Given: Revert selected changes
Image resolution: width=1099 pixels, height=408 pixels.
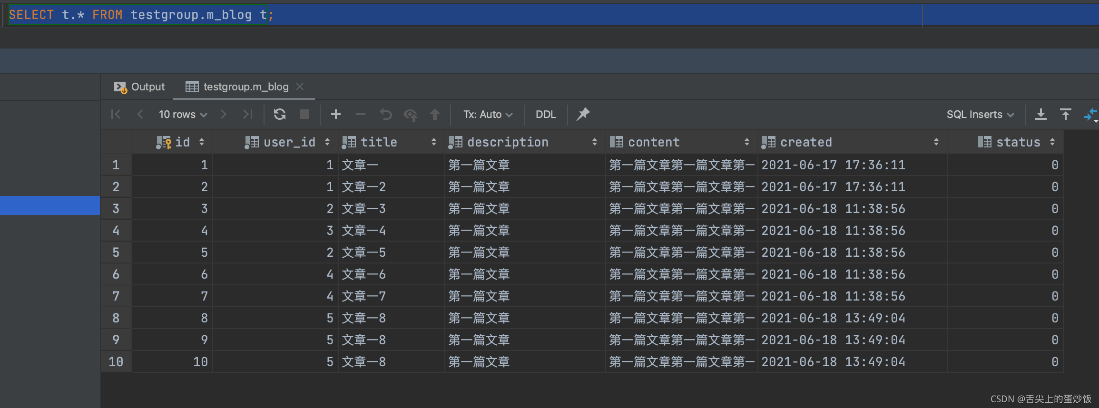Looking at the screenshot, I should (x=385, y=114).
